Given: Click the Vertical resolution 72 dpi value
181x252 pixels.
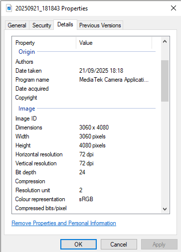Looking at the screenshot, I should (x=86, y=163).
